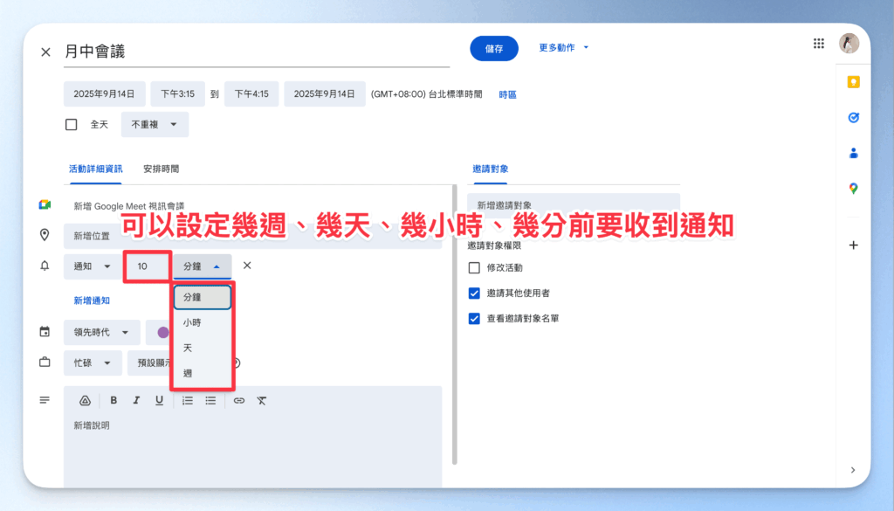Close the event editor with X icon
This screenshot has width=894, height=511.
(x=45, y=52)
